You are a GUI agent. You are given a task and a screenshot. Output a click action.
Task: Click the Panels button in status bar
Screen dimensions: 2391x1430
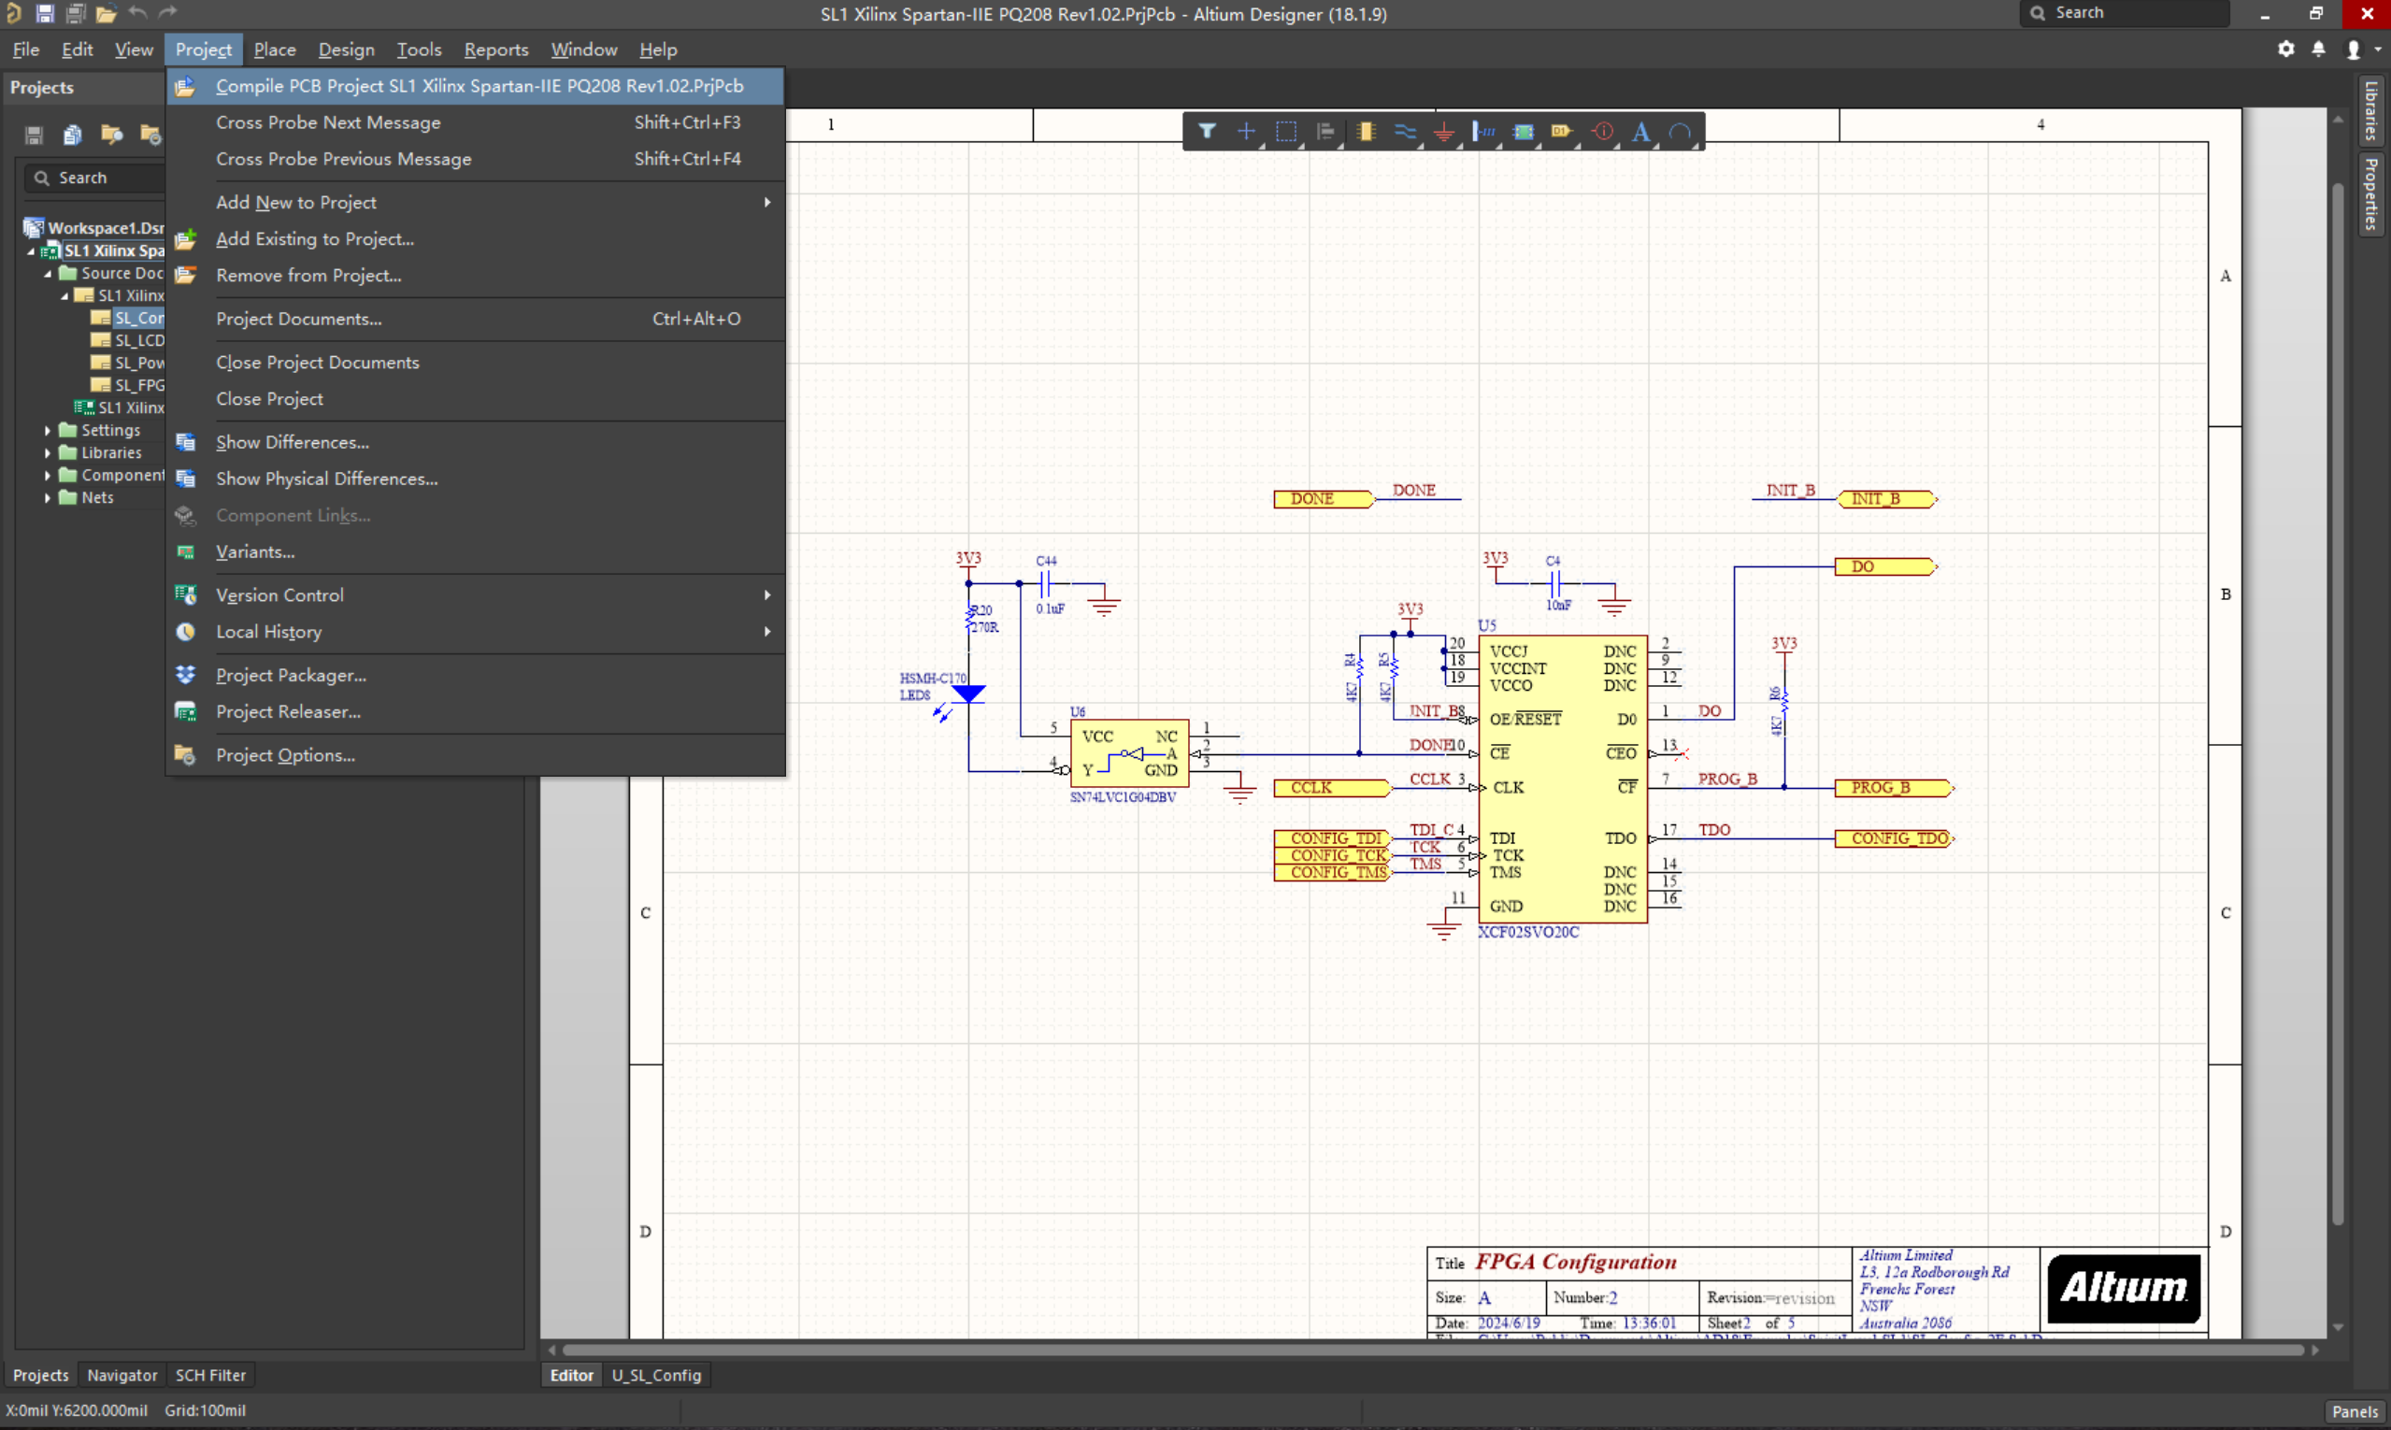(2355, 1411)
